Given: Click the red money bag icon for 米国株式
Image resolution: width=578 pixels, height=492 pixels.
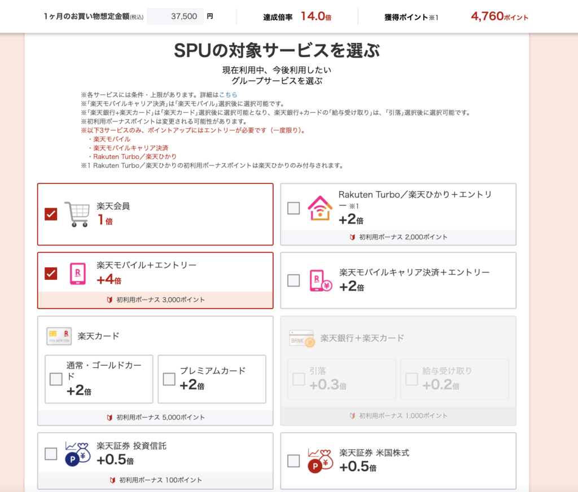Looking at the screenshot, I should (x=321, y=461).
